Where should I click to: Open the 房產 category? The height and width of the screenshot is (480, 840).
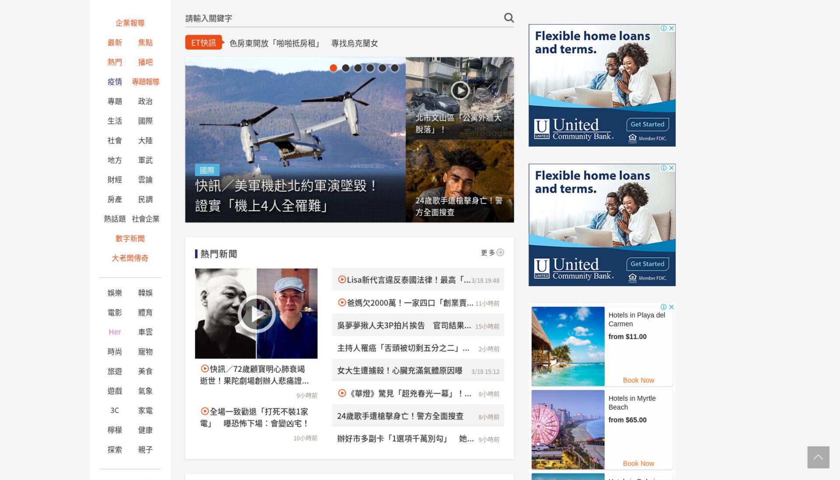(x=115, y=200)
